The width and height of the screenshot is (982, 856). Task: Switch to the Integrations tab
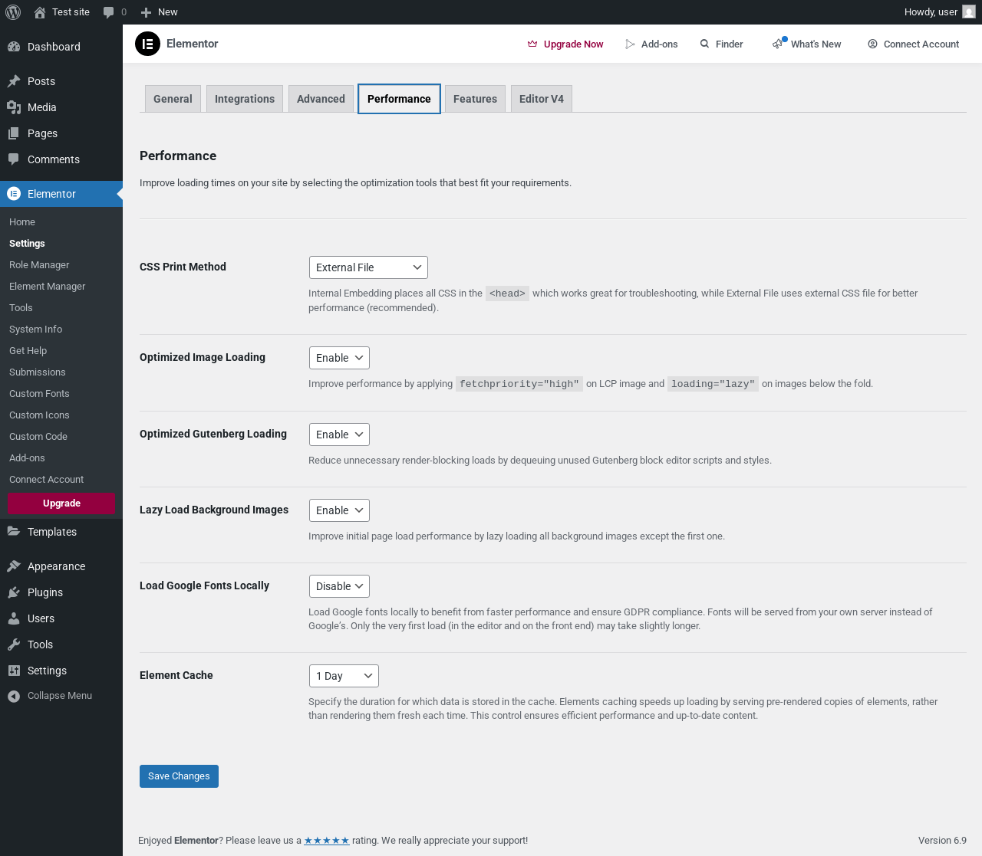tap(245, 99)
